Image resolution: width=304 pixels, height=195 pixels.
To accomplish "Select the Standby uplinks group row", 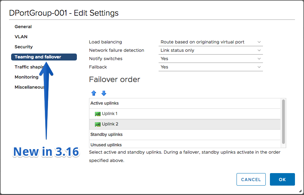I will coord(185,135).
